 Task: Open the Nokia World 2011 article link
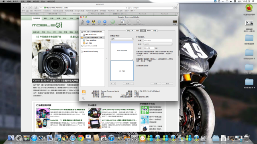(68, 110)
